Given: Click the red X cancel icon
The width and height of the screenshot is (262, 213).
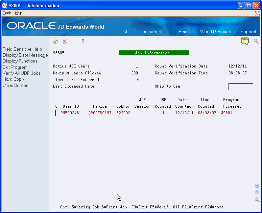Looking at the screenshot, I should tap(64, 41).
